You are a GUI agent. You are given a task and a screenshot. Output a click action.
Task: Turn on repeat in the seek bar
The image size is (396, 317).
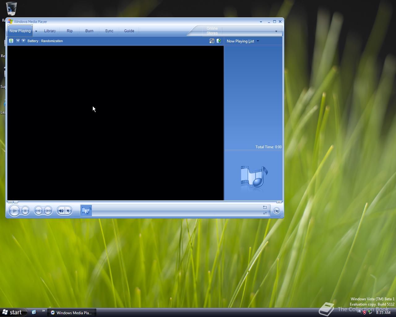(x=265, y=207)
